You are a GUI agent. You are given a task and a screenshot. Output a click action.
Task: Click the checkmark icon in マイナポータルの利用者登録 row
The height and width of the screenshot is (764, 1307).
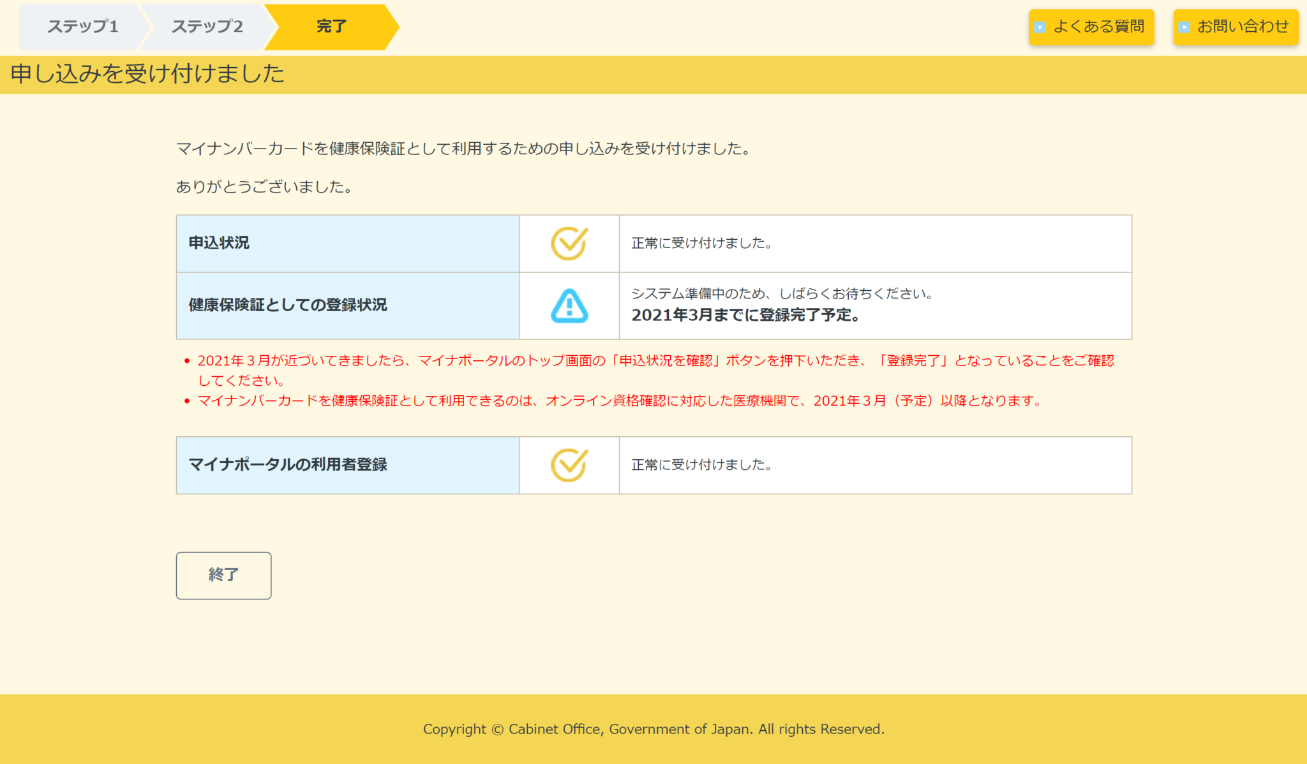click(x=569, y=465)
